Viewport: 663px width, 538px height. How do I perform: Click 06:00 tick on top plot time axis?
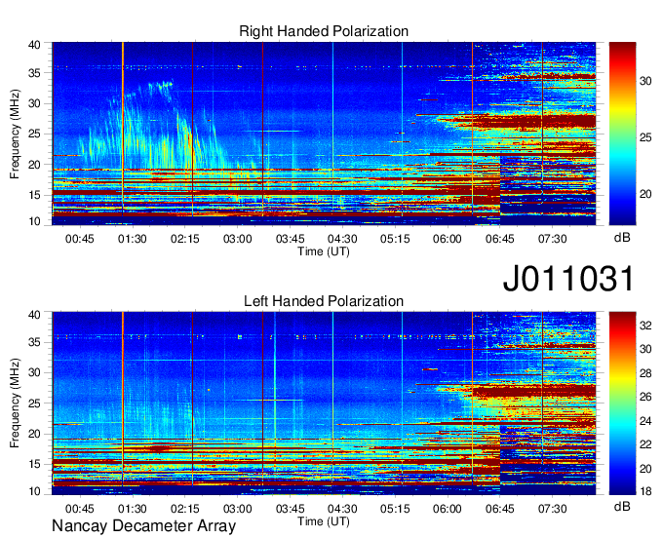448,239
